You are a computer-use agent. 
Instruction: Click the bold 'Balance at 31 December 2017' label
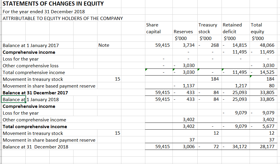pyautogui.click(x=35, y=93)
